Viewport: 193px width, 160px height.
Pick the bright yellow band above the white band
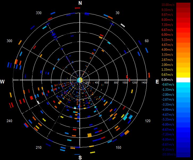183,75
